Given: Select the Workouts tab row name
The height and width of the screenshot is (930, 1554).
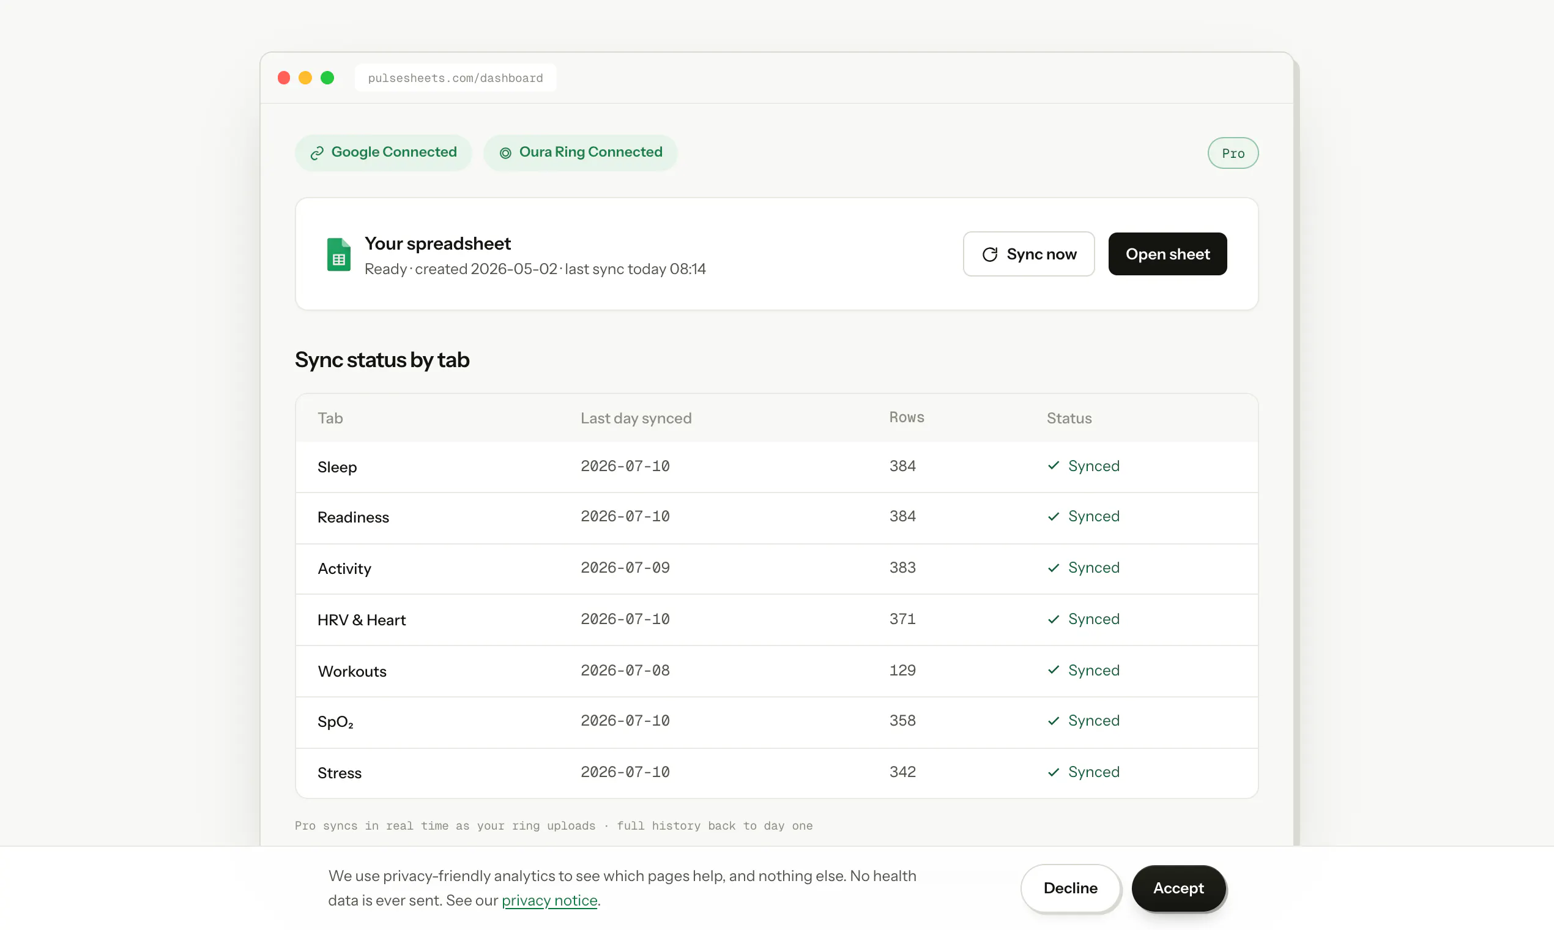Looking at the screenshot, I should pyautogui.click(x=352, y=671).
